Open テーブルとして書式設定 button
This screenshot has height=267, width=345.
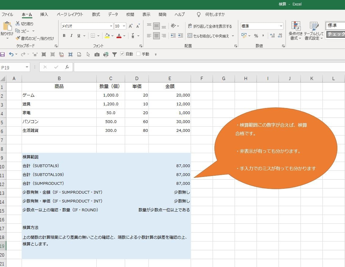click(314, 31)
